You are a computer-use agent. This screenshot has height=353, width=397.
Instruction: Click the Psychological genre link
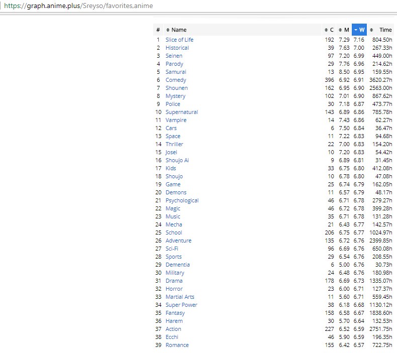point(182,200)
